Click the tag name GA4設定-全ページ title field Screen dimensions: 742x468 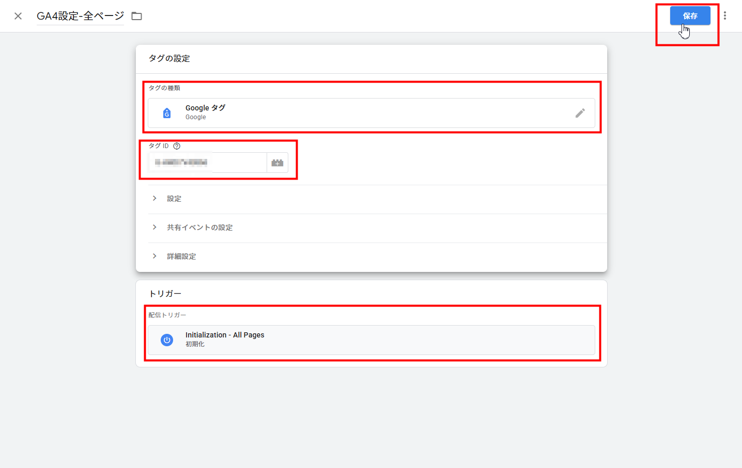pyautogui.click(x=80, y=16)
